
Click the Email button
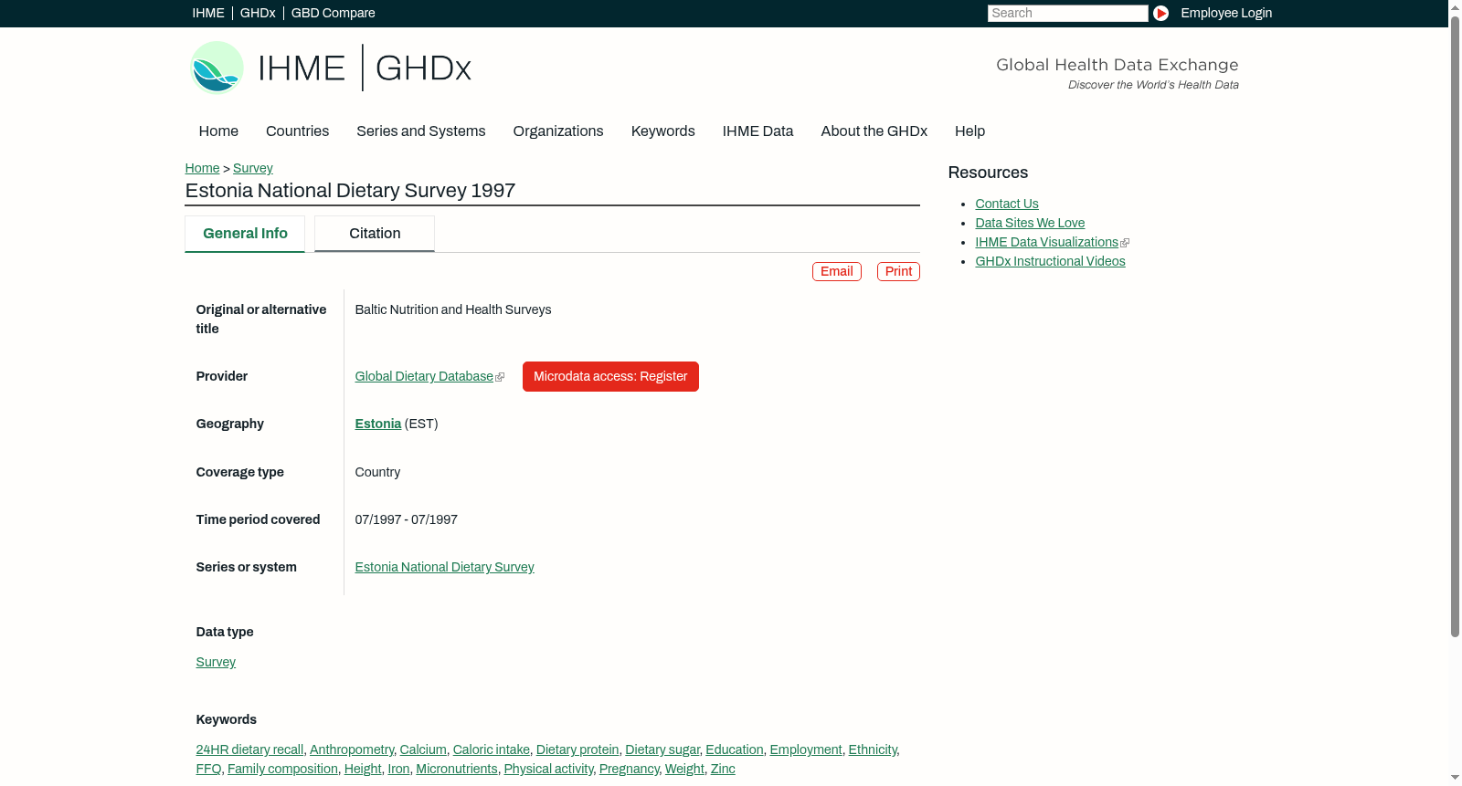pos(837,272)
